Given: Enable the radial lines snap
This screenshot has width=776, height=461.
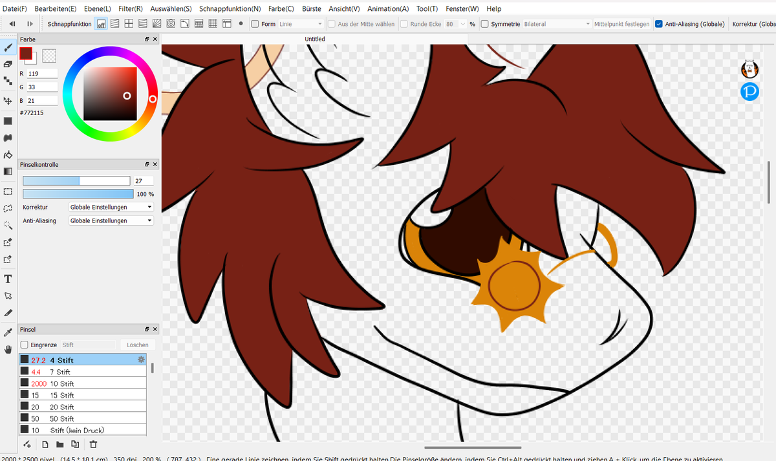Looking at the screenshot, I should [157, 24].
